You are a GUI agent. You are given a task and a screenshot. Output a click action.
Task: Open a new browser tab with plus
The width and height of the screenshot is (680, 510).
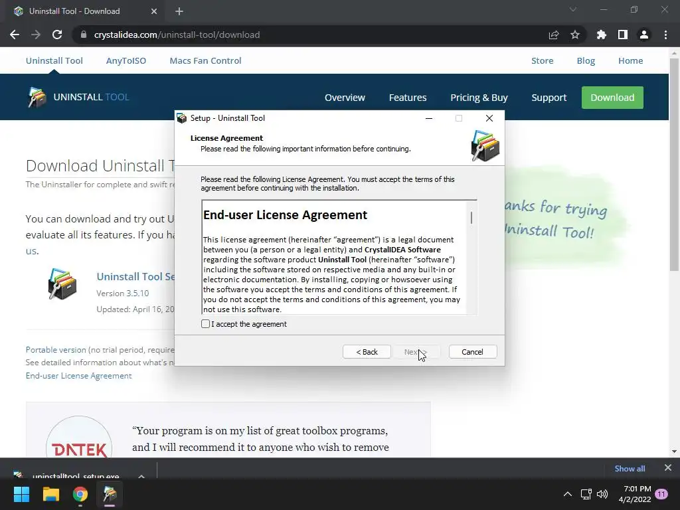click(x=179, y=11)
